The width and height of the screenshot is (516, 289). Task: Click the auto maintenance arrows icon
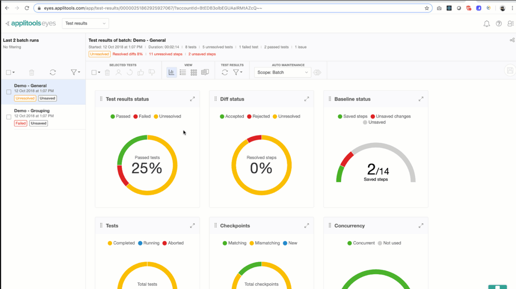317,73
